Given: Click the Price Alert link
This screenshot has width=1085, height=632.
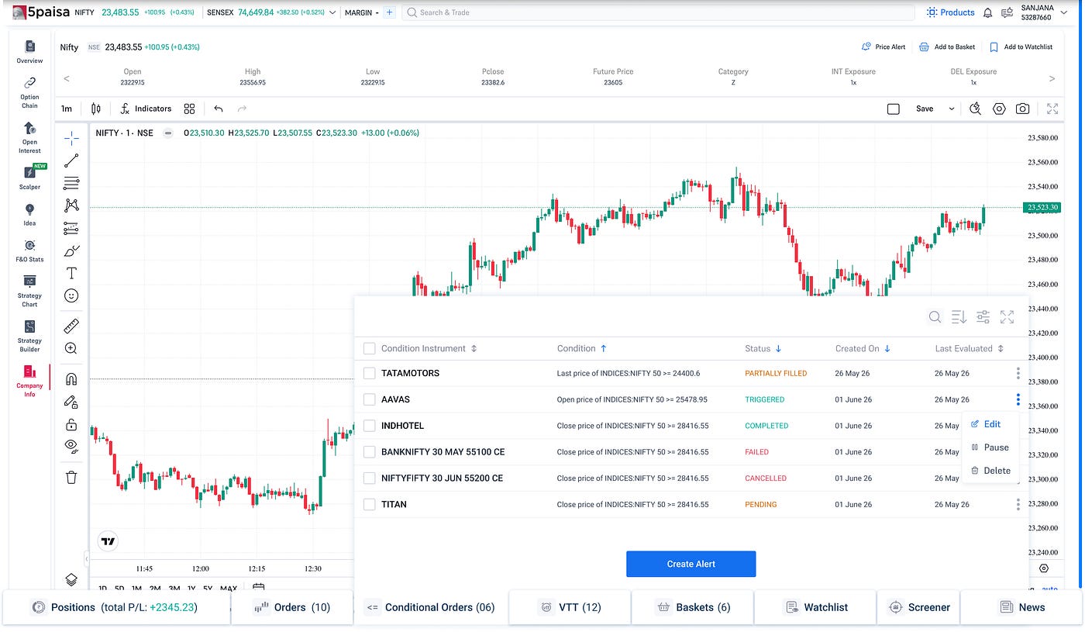Looking at the screenshot, I should coord(883,47).
